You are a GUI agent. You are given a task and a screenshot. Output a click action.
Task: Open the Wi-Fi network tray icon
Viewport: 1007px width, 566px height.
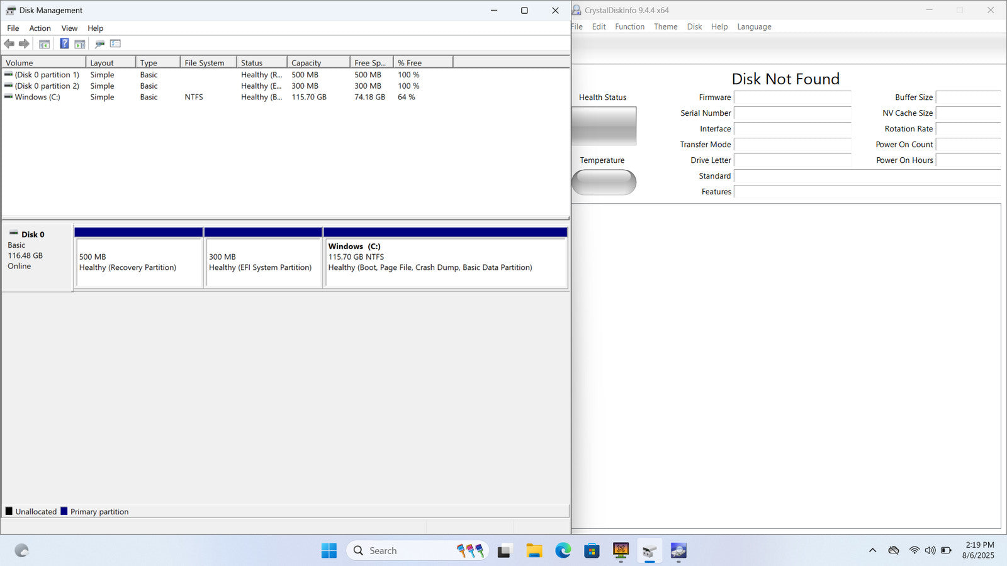(914, 550)
